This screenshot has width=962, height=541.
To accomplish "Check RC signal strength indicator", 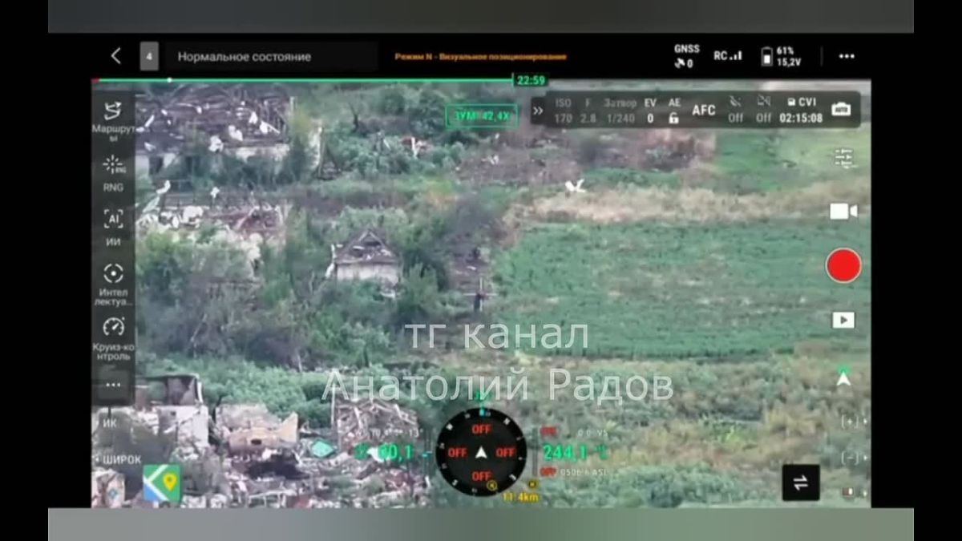I will coord(728,56).
